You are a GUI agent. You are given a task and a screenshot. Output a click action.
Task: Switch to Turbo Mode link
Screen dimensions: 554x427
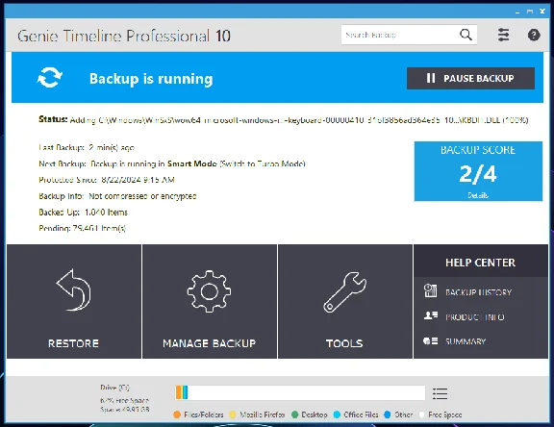263,163
